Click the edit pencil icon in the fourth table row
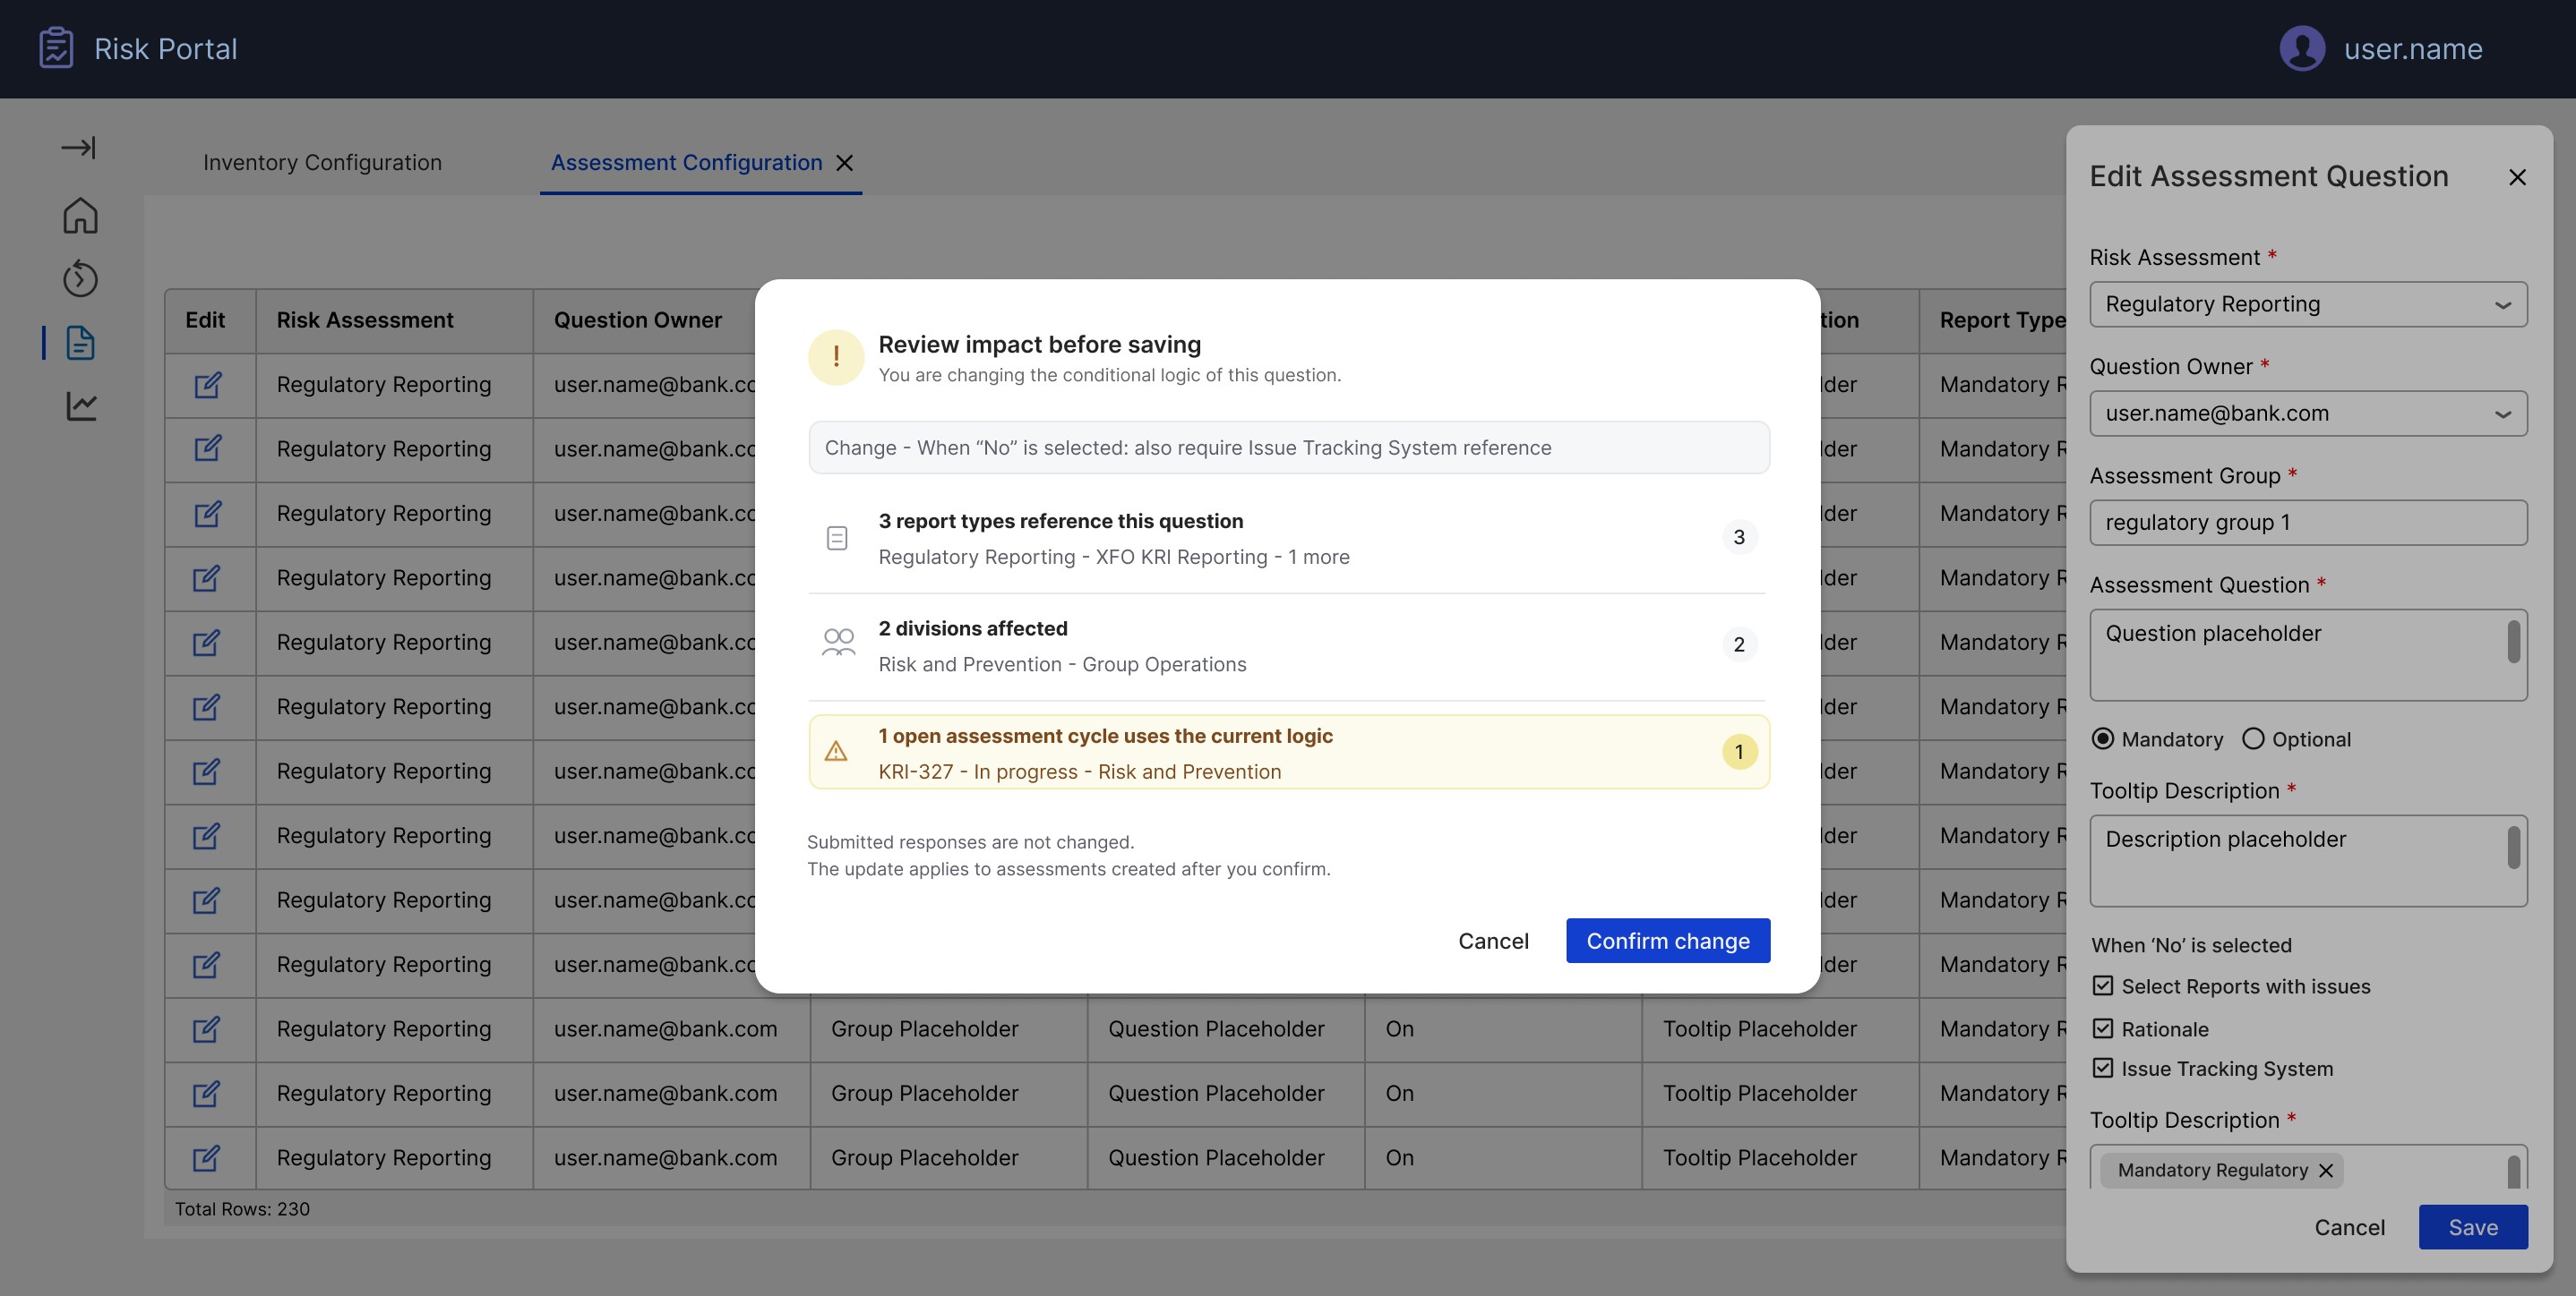Image resolution: width=2576 pixels, height=1296 pixels. tap(207, 577)
